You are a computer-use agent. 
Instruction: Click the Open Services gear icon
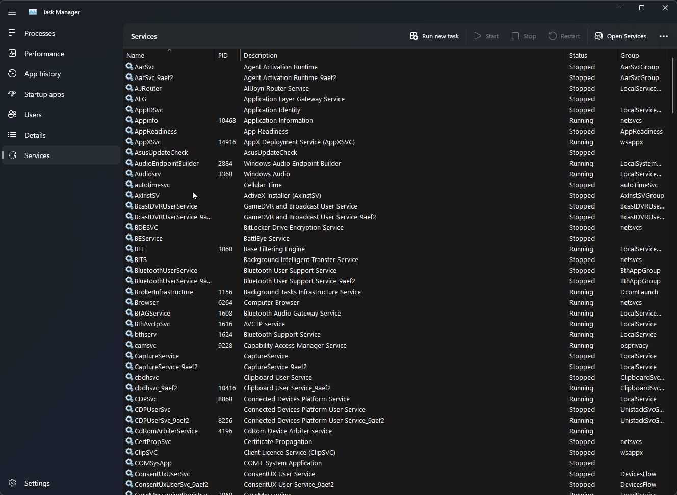point(598,36)
